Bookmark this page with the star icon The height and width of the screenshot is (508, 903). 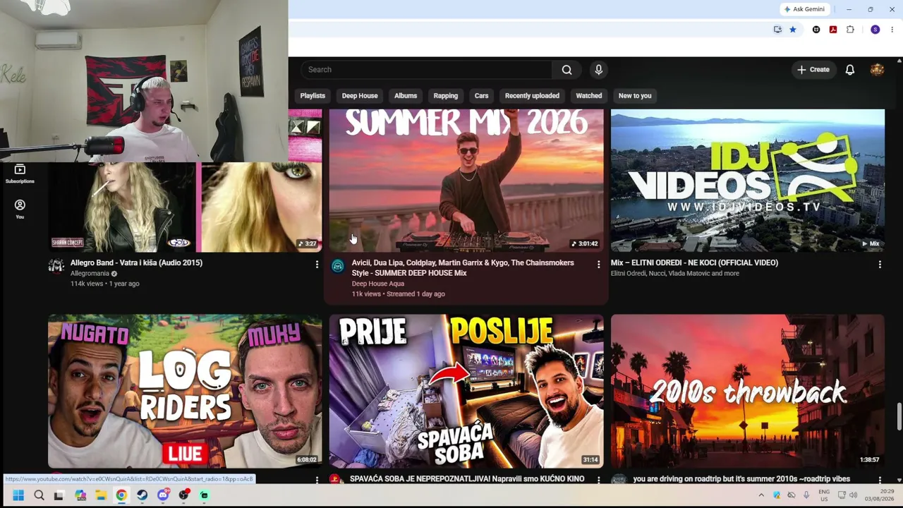[793, 30]
